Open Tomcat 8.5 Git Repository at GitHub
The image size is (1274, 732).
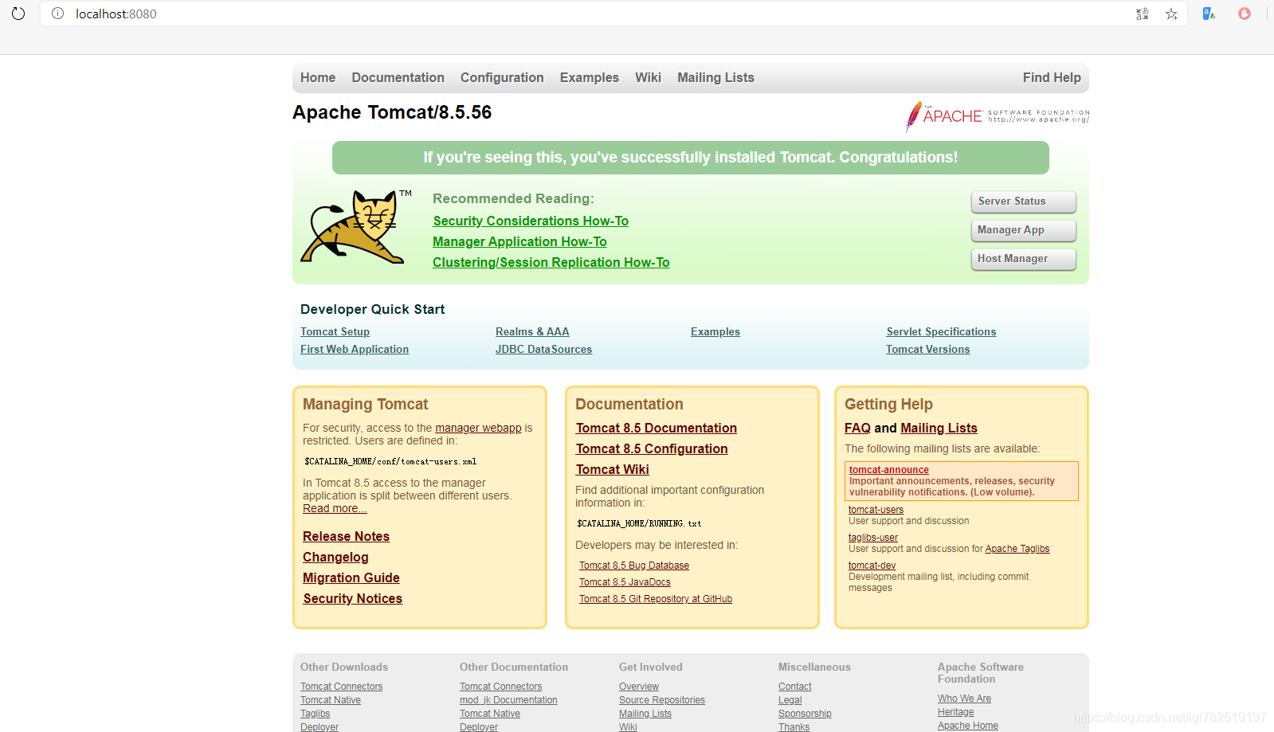656,599
